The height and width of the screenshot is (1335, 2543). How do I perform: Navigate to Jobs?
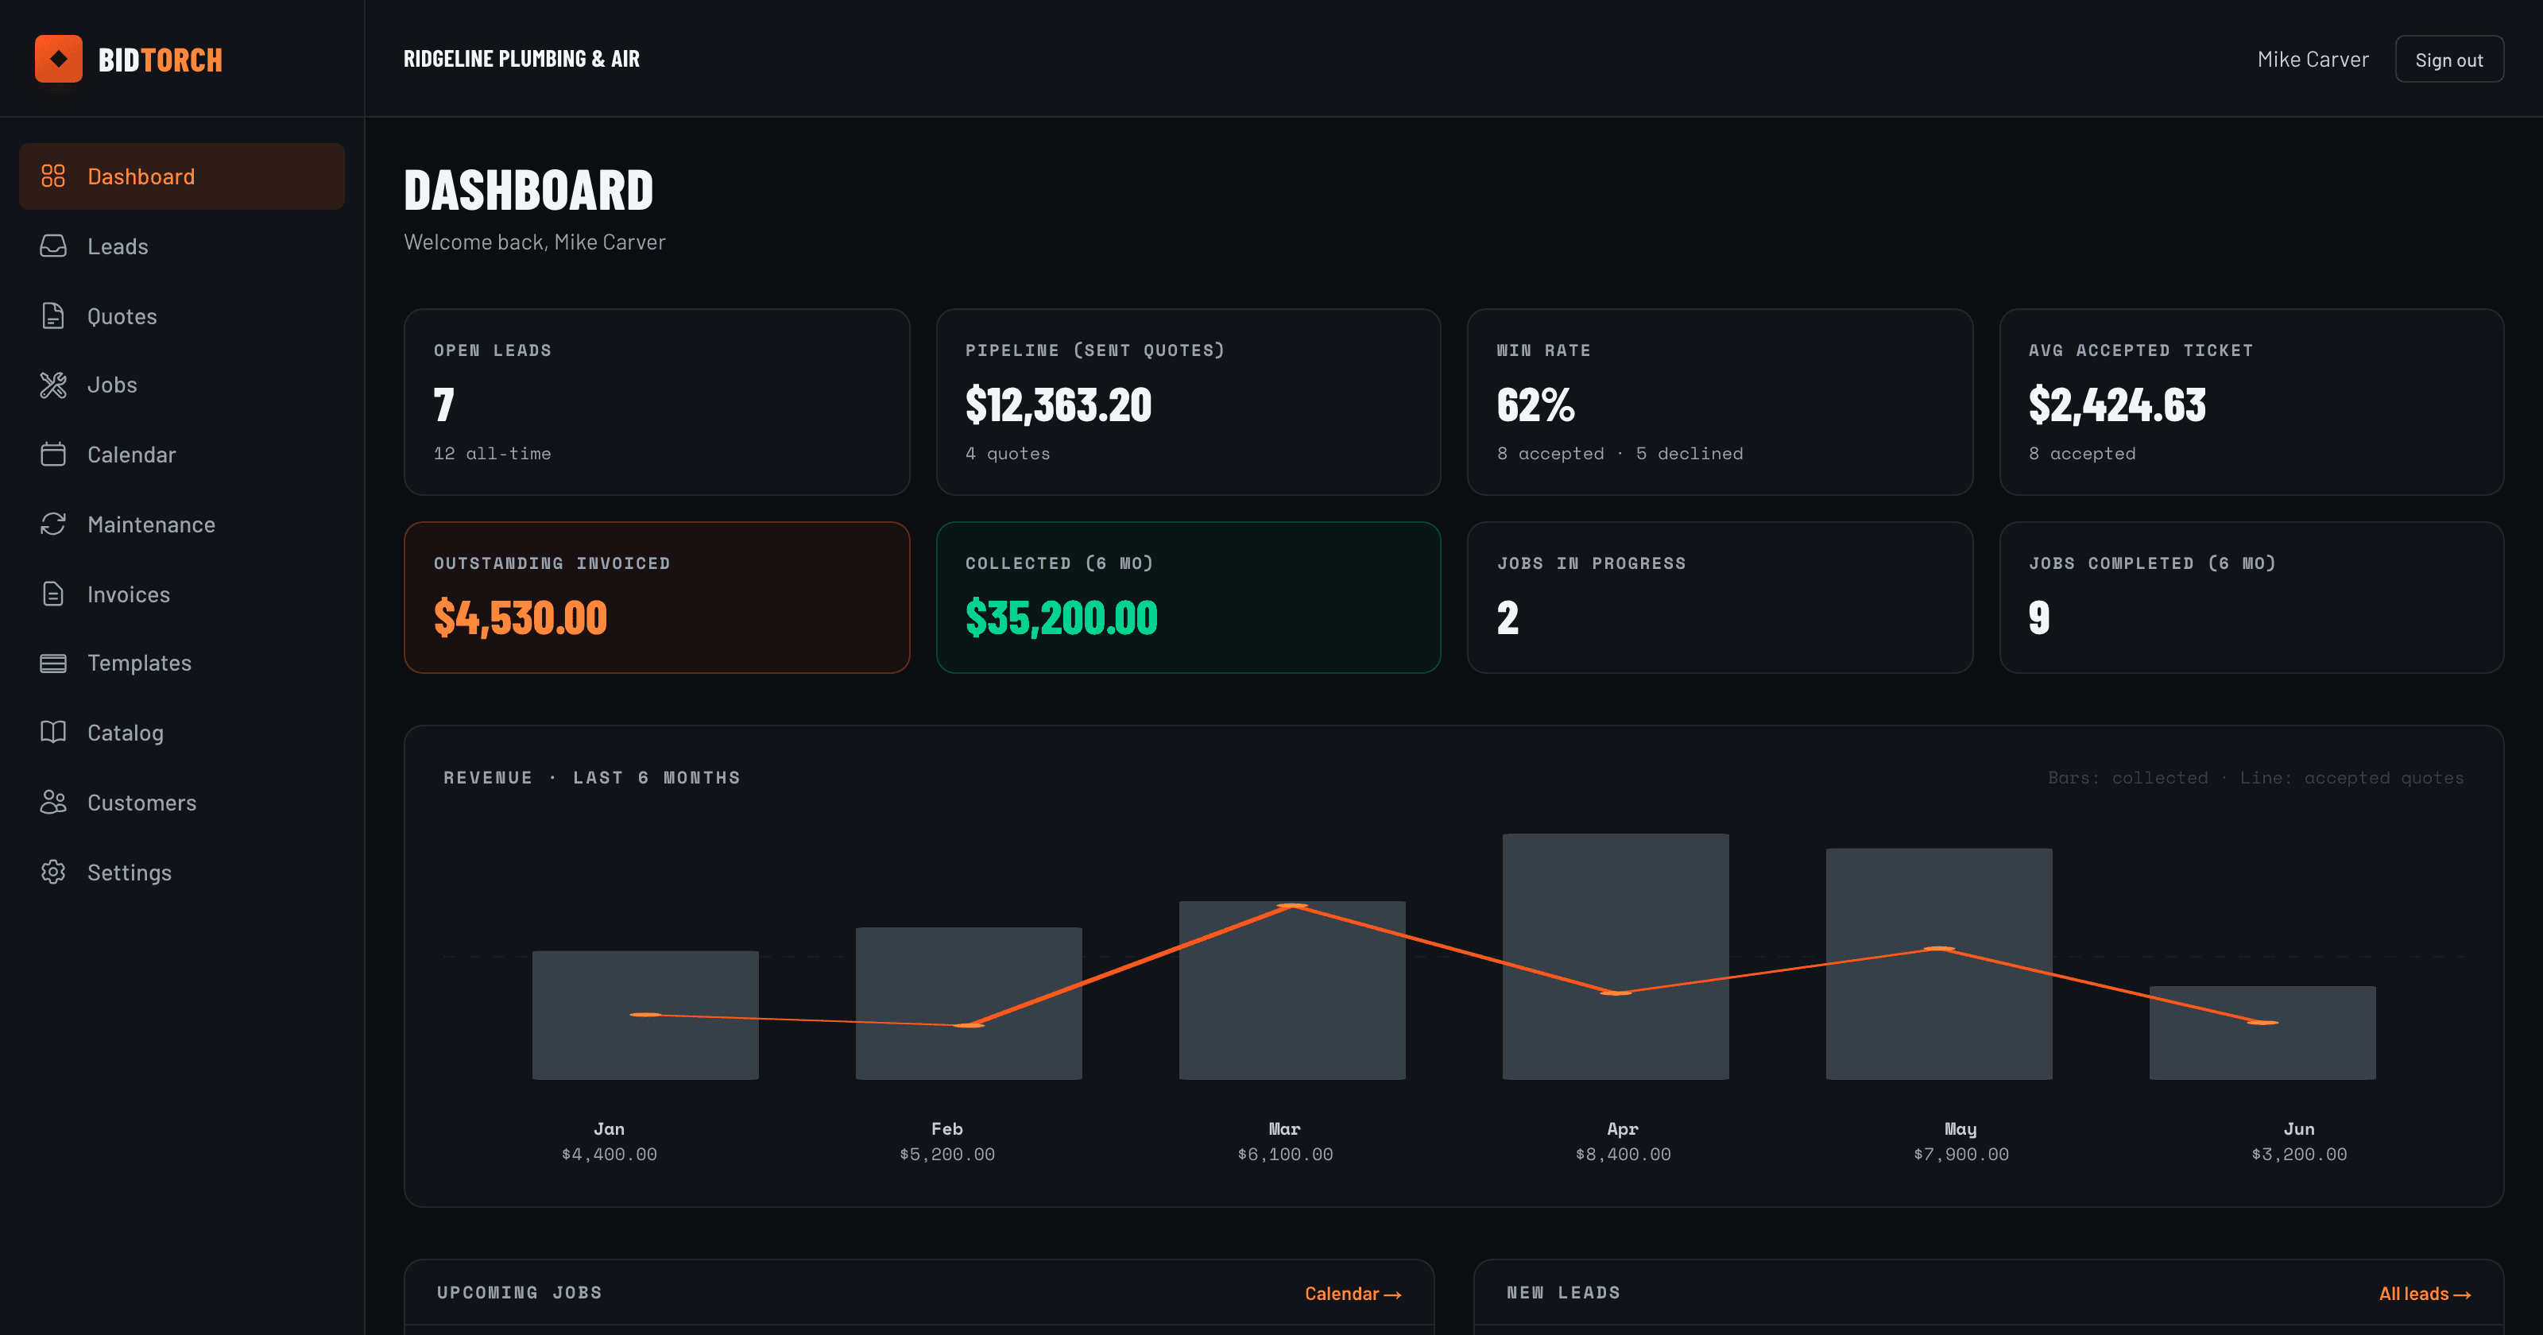pyautogui.click(x=182, y=385)
